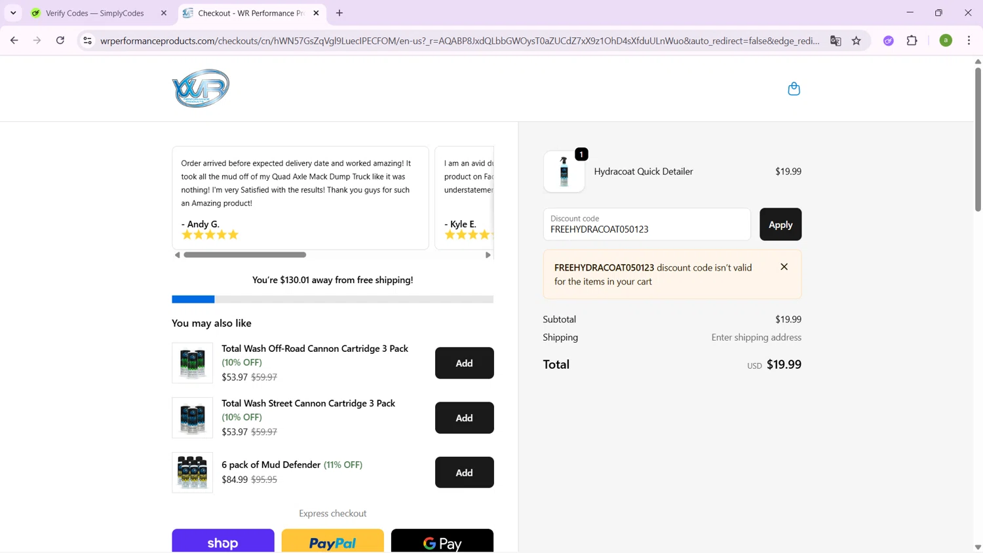Click Andy G. review text

(296, 183)
